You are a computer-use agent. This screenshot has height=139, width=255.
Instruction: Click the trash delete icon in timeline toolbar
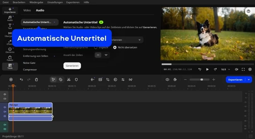click(37, 80)
